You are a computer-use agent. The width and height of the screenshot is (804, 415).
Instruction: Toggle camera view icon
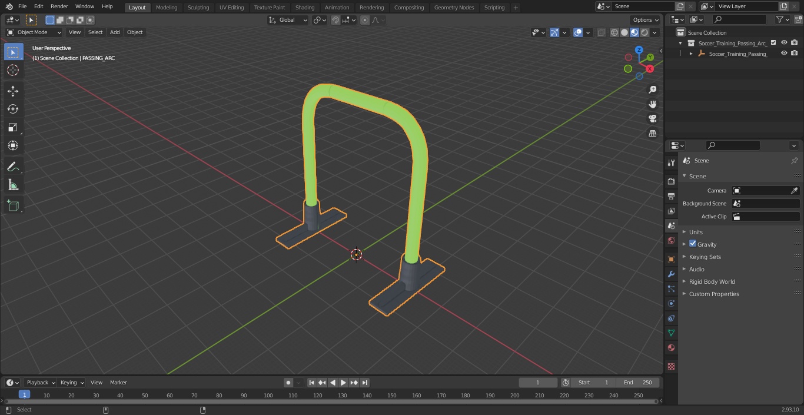[653, 118]
